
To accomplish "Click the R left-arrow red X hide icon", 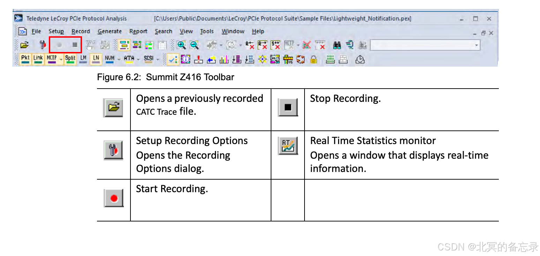I will 250,45.
